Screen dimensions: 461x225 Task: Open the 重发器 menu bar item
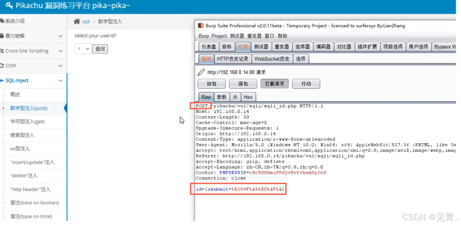tap(254, 36)
